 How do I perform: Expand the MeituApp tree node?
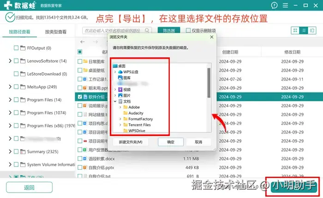click(x=10, y=87)
